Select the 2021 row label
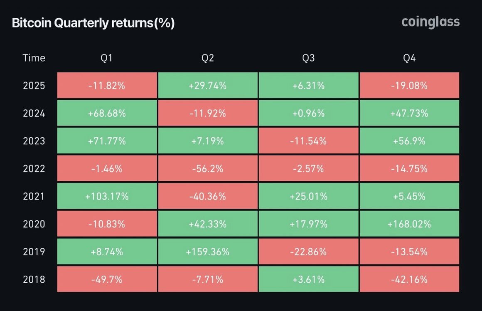The height and width of the screenshot is (311, 482). coord(34,196)
